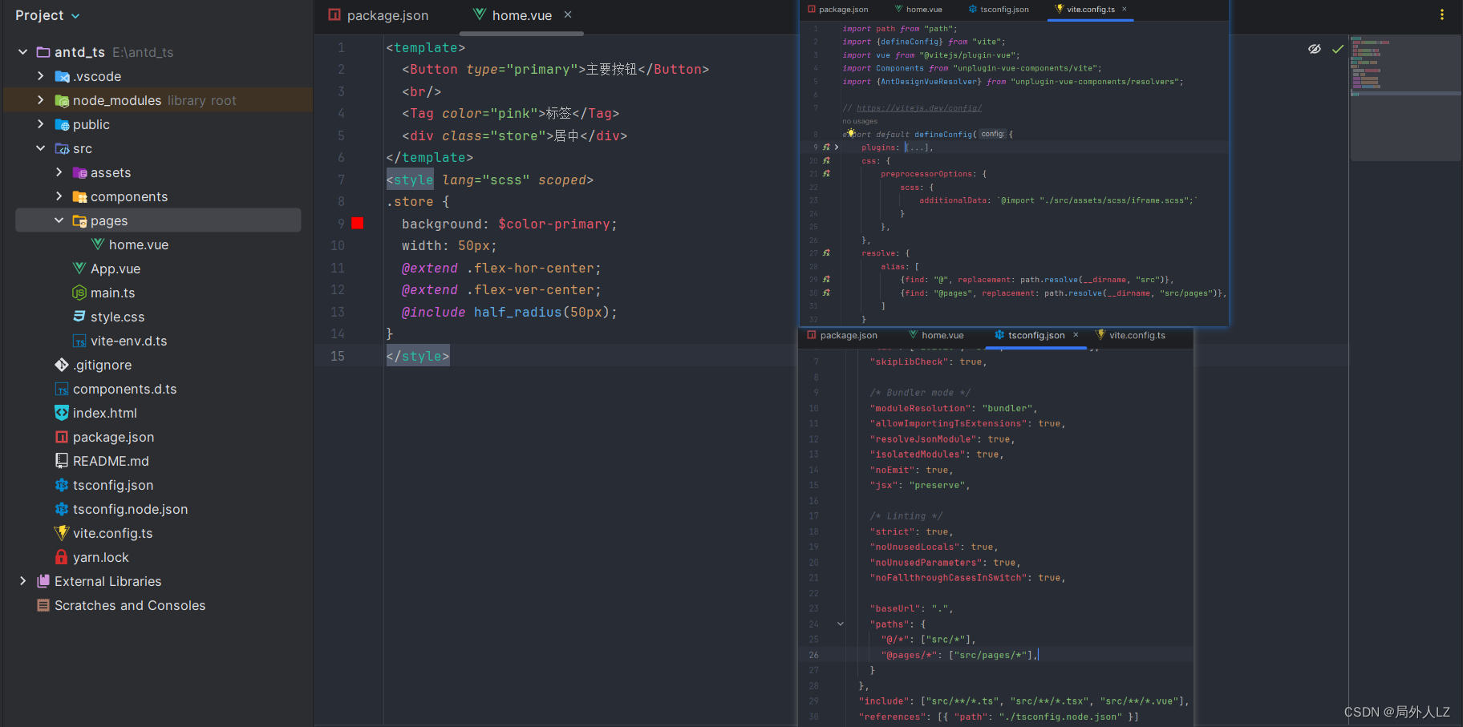Screen dimensions: 1463x727
Task: Click the antd_ts project root label
Action: click(x=79, y=52)
